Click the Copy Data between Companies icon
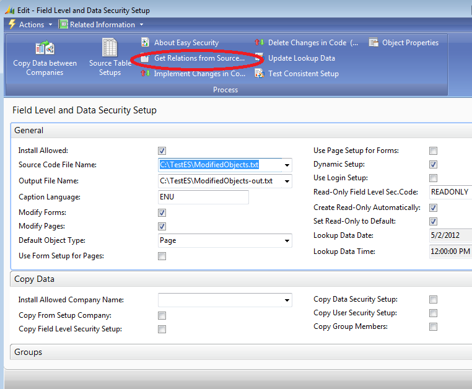This screenshot has width=472, height=389. click(45, 48)
